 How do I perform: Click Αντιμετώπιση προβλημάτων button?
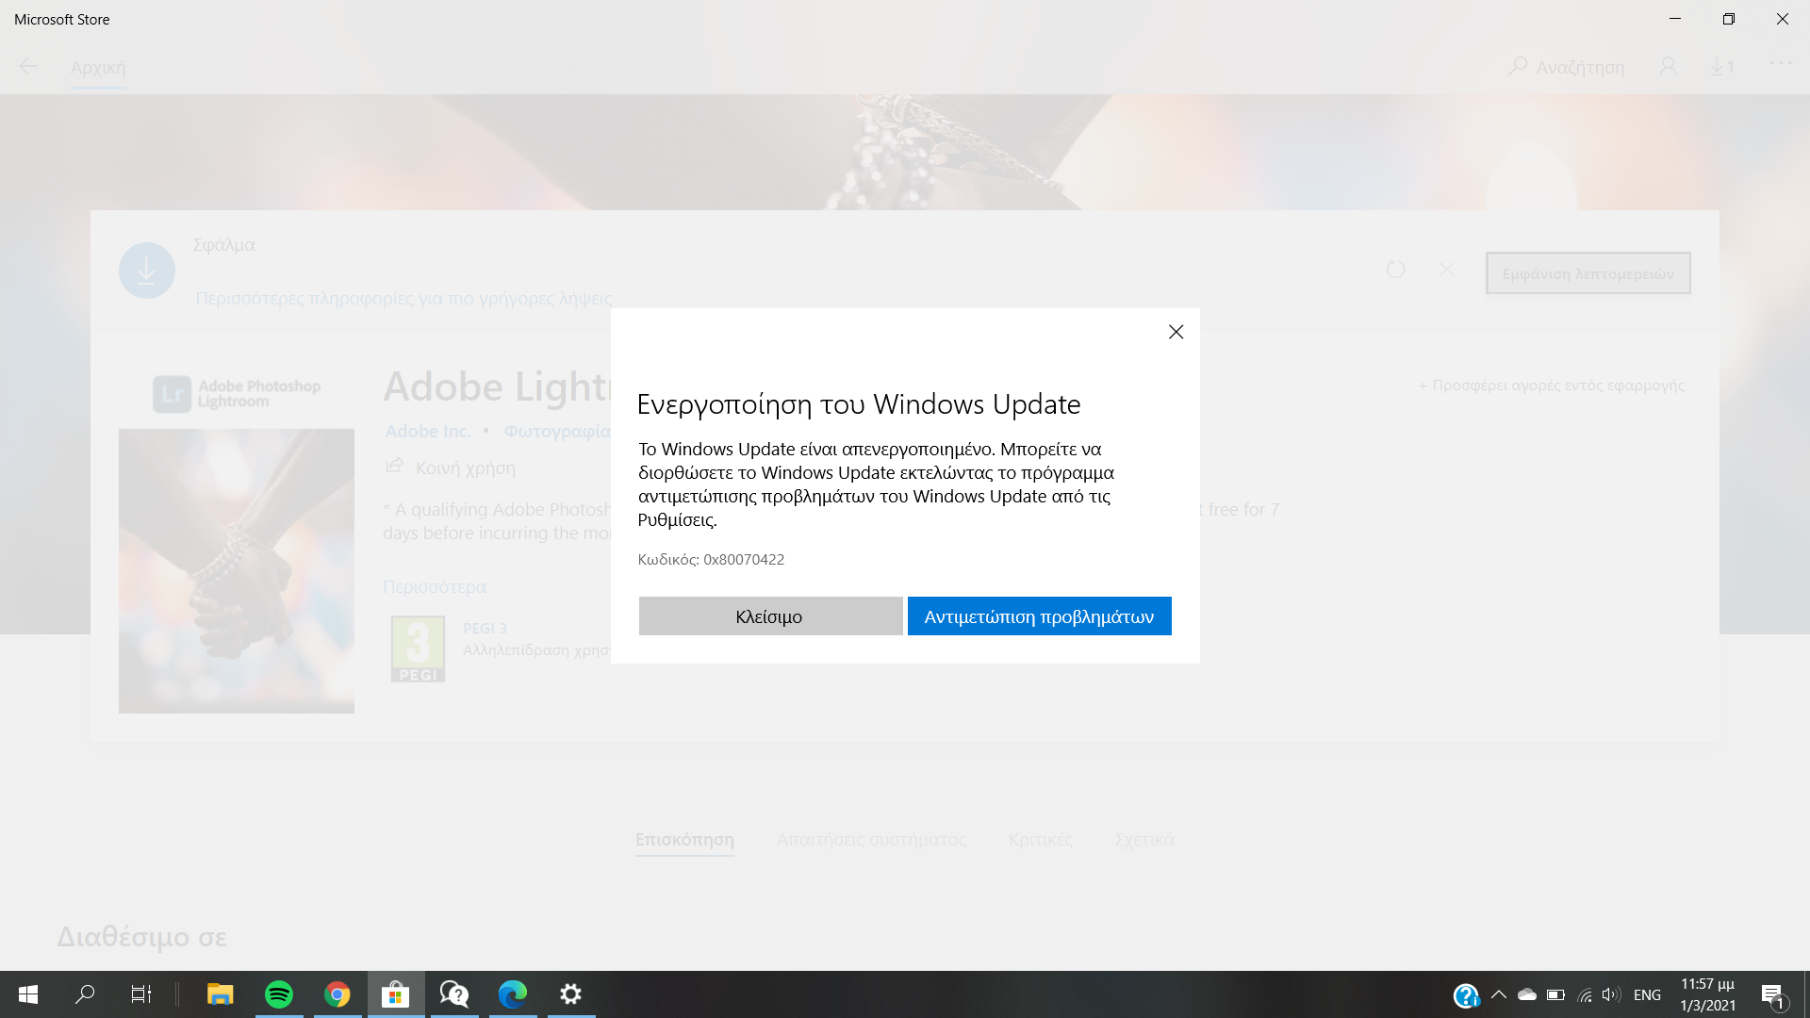1039,616
